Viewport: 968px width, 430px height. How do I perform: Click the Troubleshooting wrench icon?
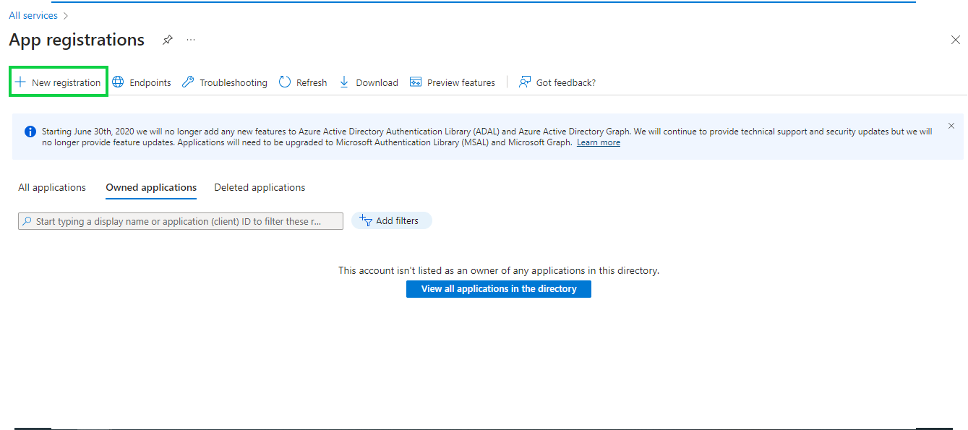click(188, 82)
